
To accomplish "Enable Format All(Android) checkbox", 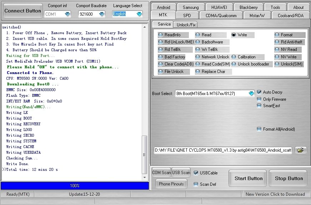I will (x=259, y=129).
